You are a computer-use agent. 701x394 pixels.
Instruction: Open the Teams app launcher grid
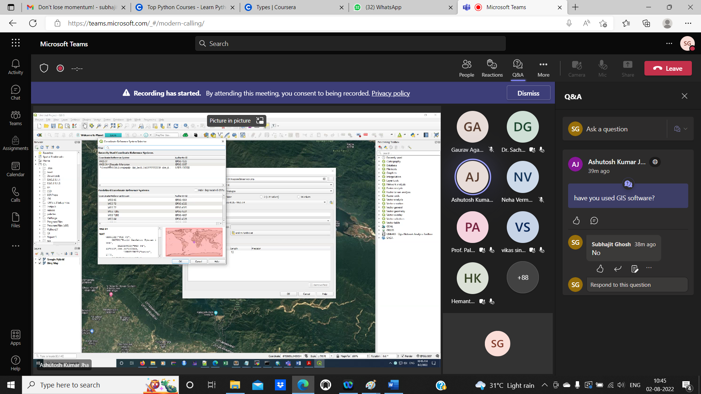click(15, 43)
